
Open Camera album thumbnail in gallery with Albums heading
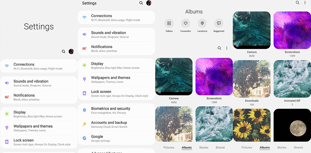click(174, 77)
